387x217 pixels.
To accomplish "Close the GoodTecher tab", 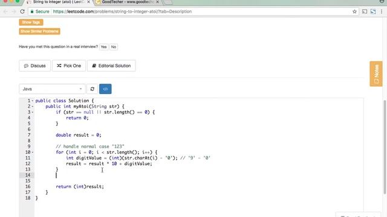I will point(157,2).
